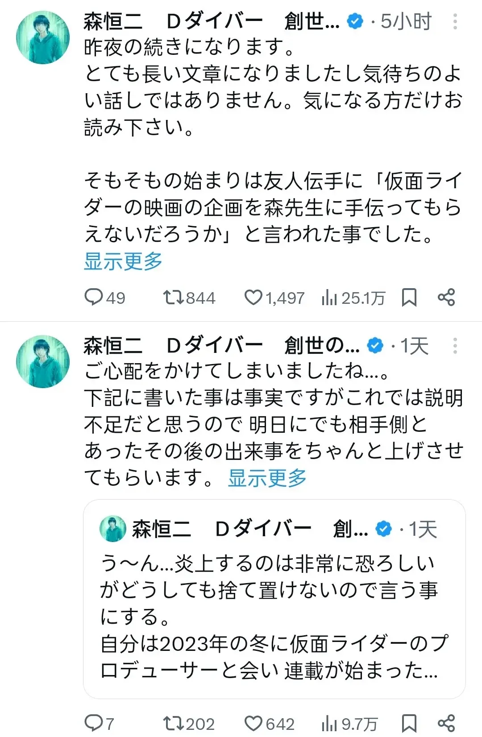The image size is (482, 737).
Task: Share the second post
Action: pos(446,723)
